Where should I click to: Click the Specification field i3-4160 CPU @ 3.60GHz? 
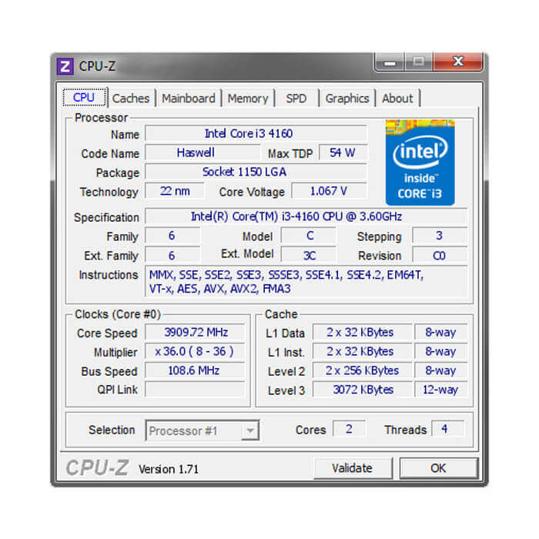(306, 216)
